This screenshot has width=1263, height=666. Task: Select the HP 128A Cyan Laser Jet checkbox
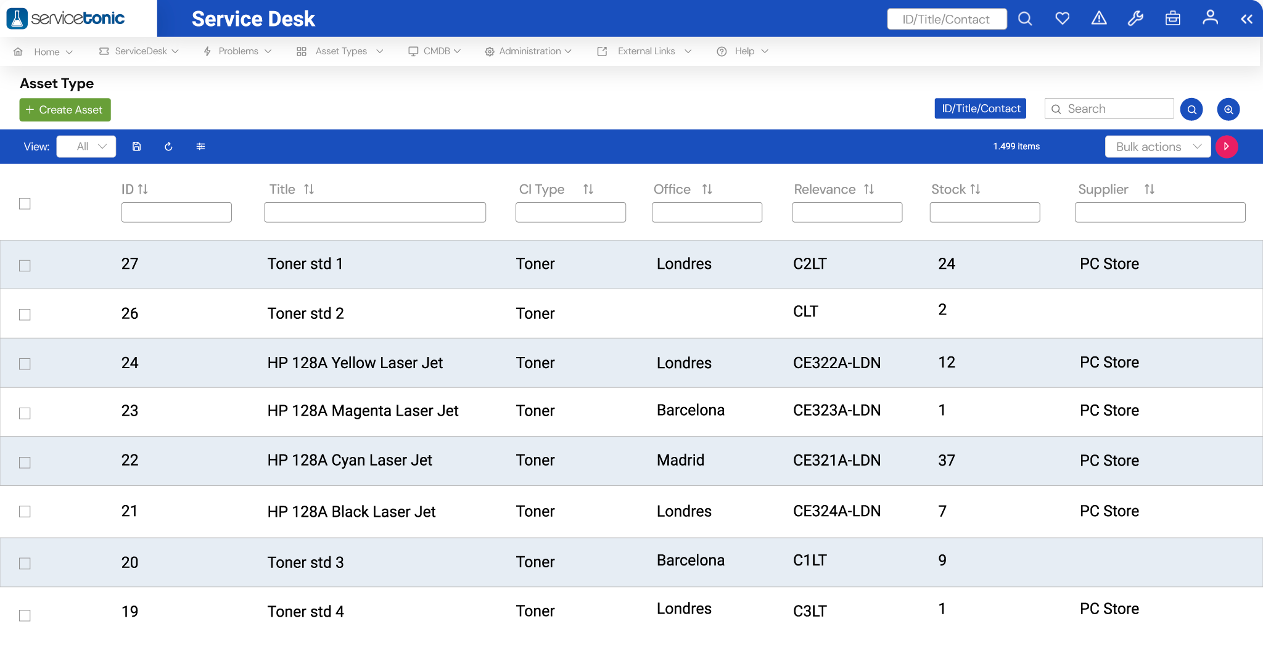tap(25, 463)
